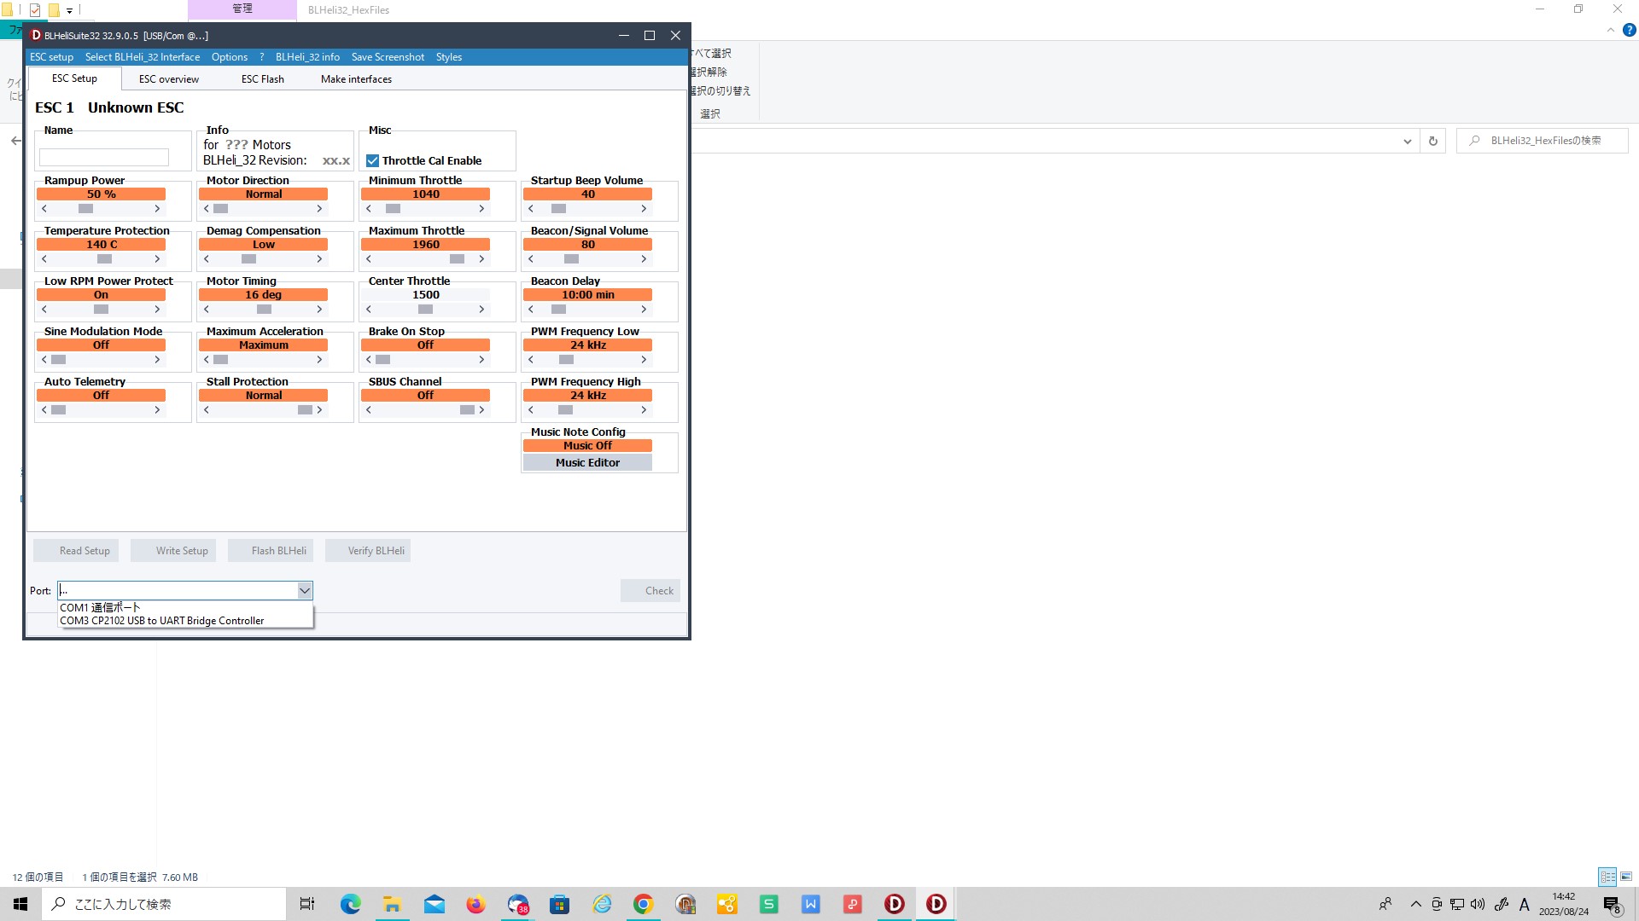Image resolution: width=1639 pixels, height=921 pixels.
Task: Expand the Port dropdown arrow
Action: (x=304, y=590)
